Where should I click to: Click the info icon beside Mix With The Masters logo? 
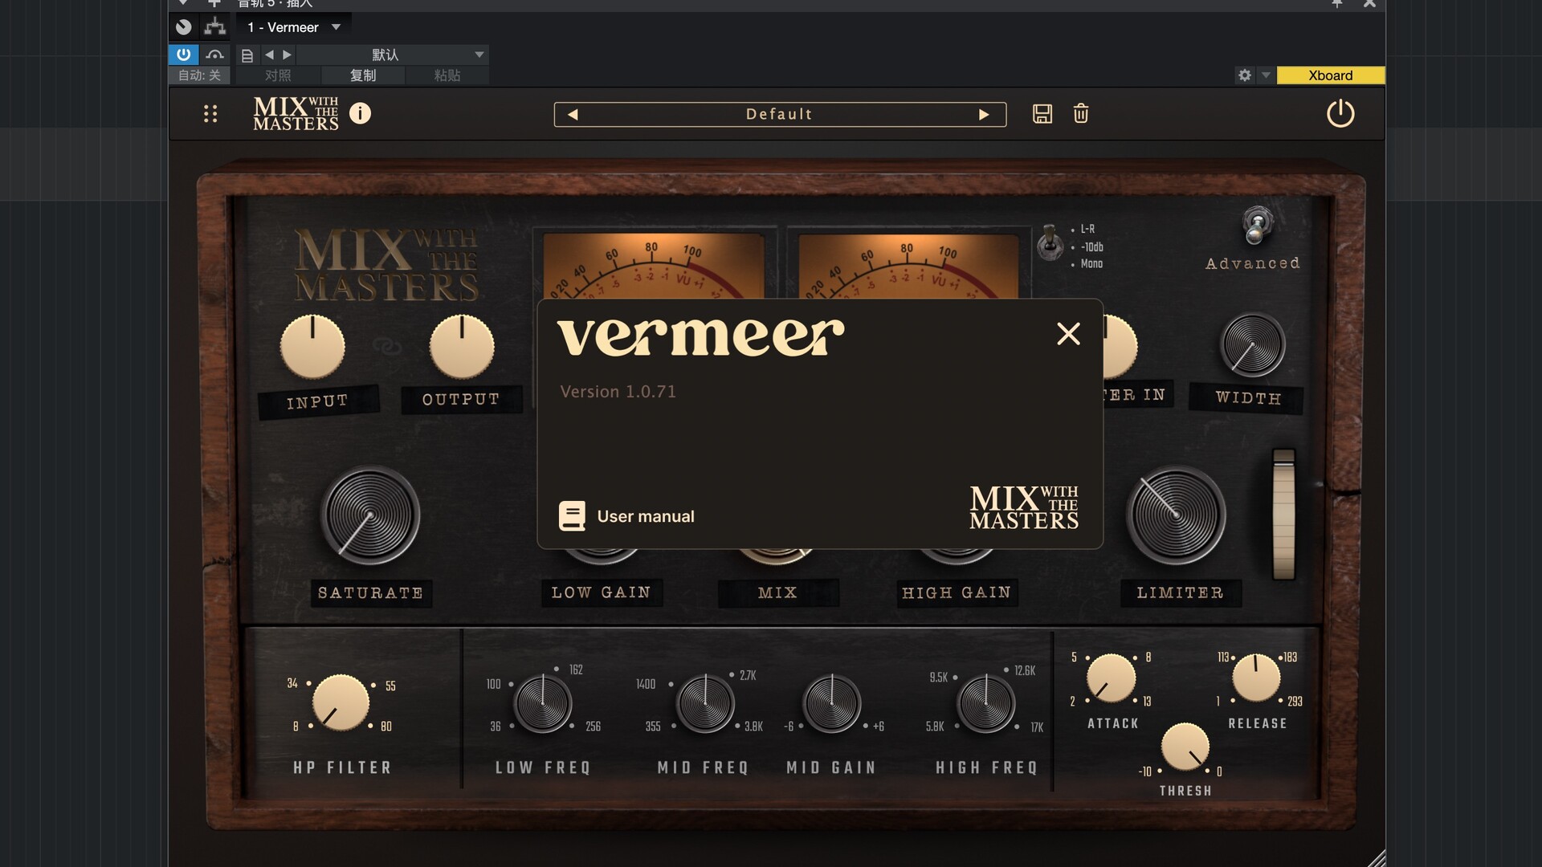360,113
